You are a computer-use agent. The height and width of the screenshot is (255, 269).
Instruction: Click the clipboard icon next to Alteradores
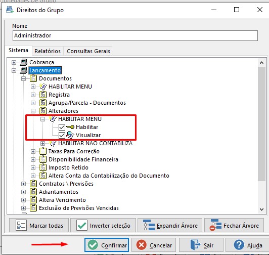[43, 111]
